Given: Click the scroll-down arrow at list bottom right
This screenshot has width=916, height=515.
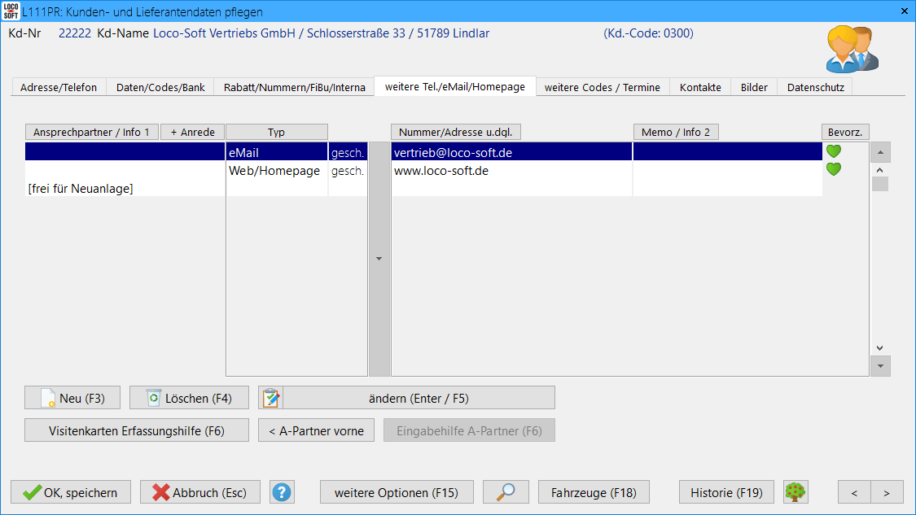Looking at the screenshot, I should point(880,366).
